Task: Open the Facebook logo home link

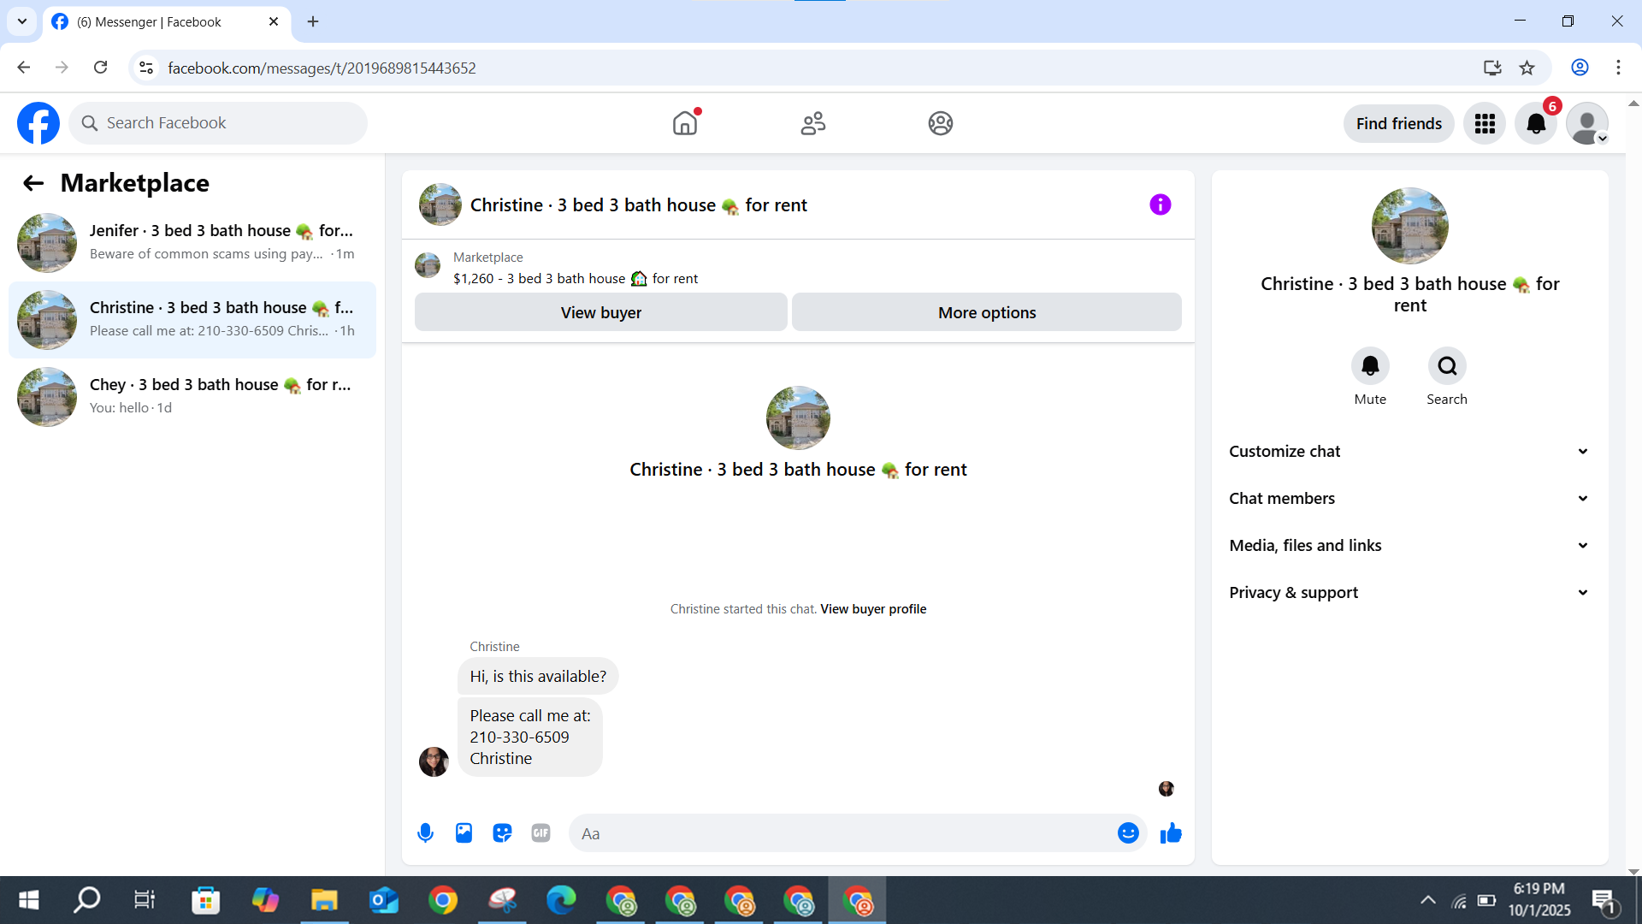Action: pos(38,123)
